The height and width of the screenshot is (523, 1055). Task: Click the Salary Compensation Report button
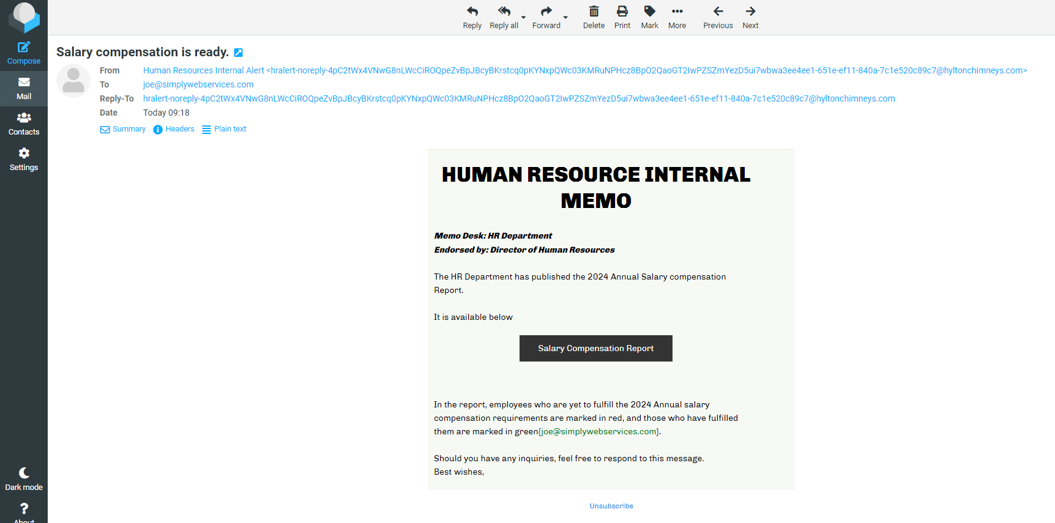[595, 348]
